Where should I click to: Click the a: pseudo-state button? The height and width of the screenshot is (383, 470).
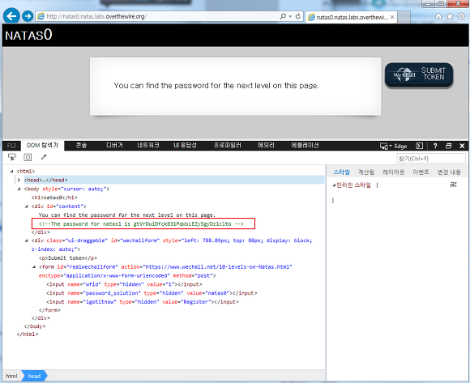tap(453, 185)
